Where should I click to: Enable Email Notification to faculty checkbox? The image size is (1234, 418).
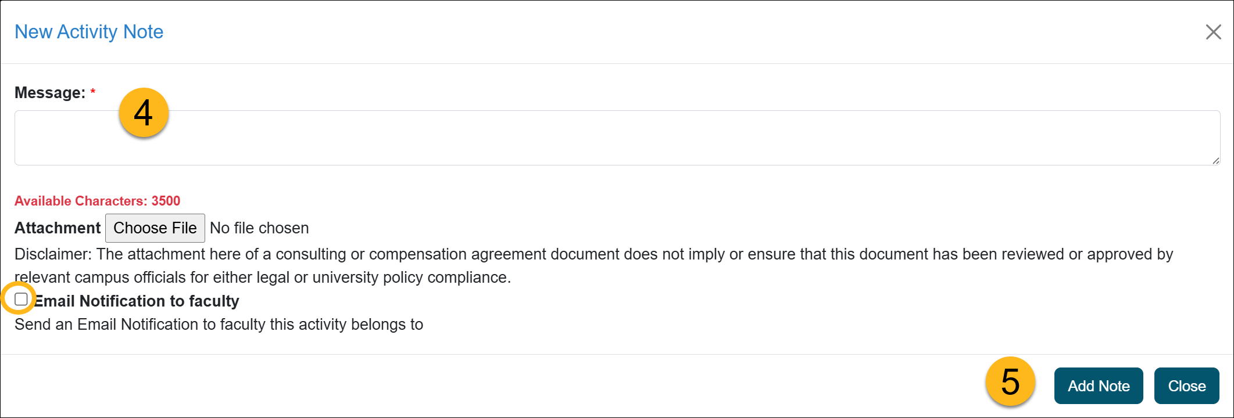coord(22,300)
